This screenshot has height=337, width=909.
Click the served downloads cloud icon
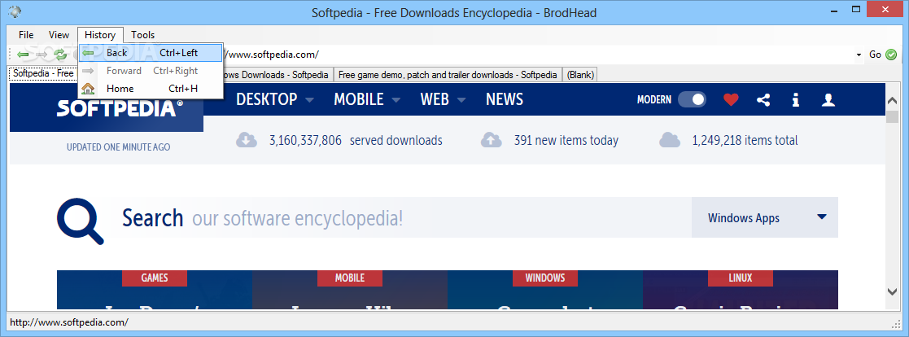coord(247,140)
